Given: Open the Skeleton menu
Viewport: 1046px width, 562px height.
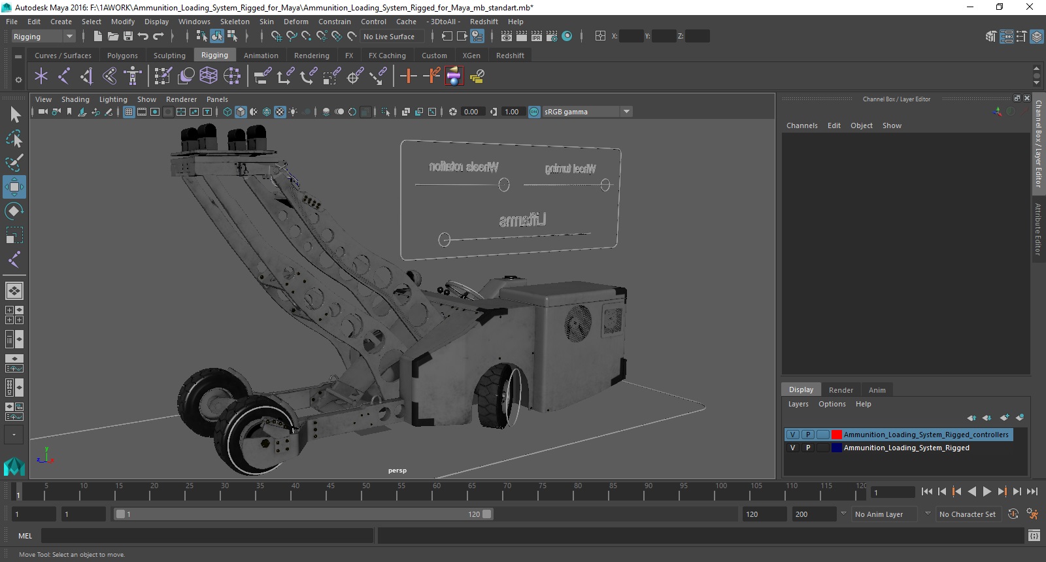Looking at the screenshot, I should [235, 22].
